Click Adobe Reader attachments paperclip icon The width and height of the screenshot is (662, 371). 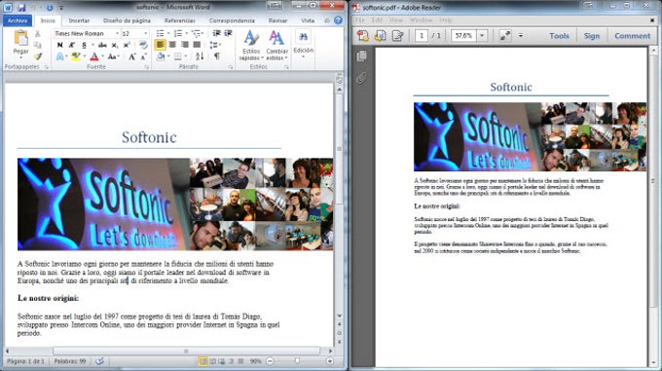click(x=361, y=77)
